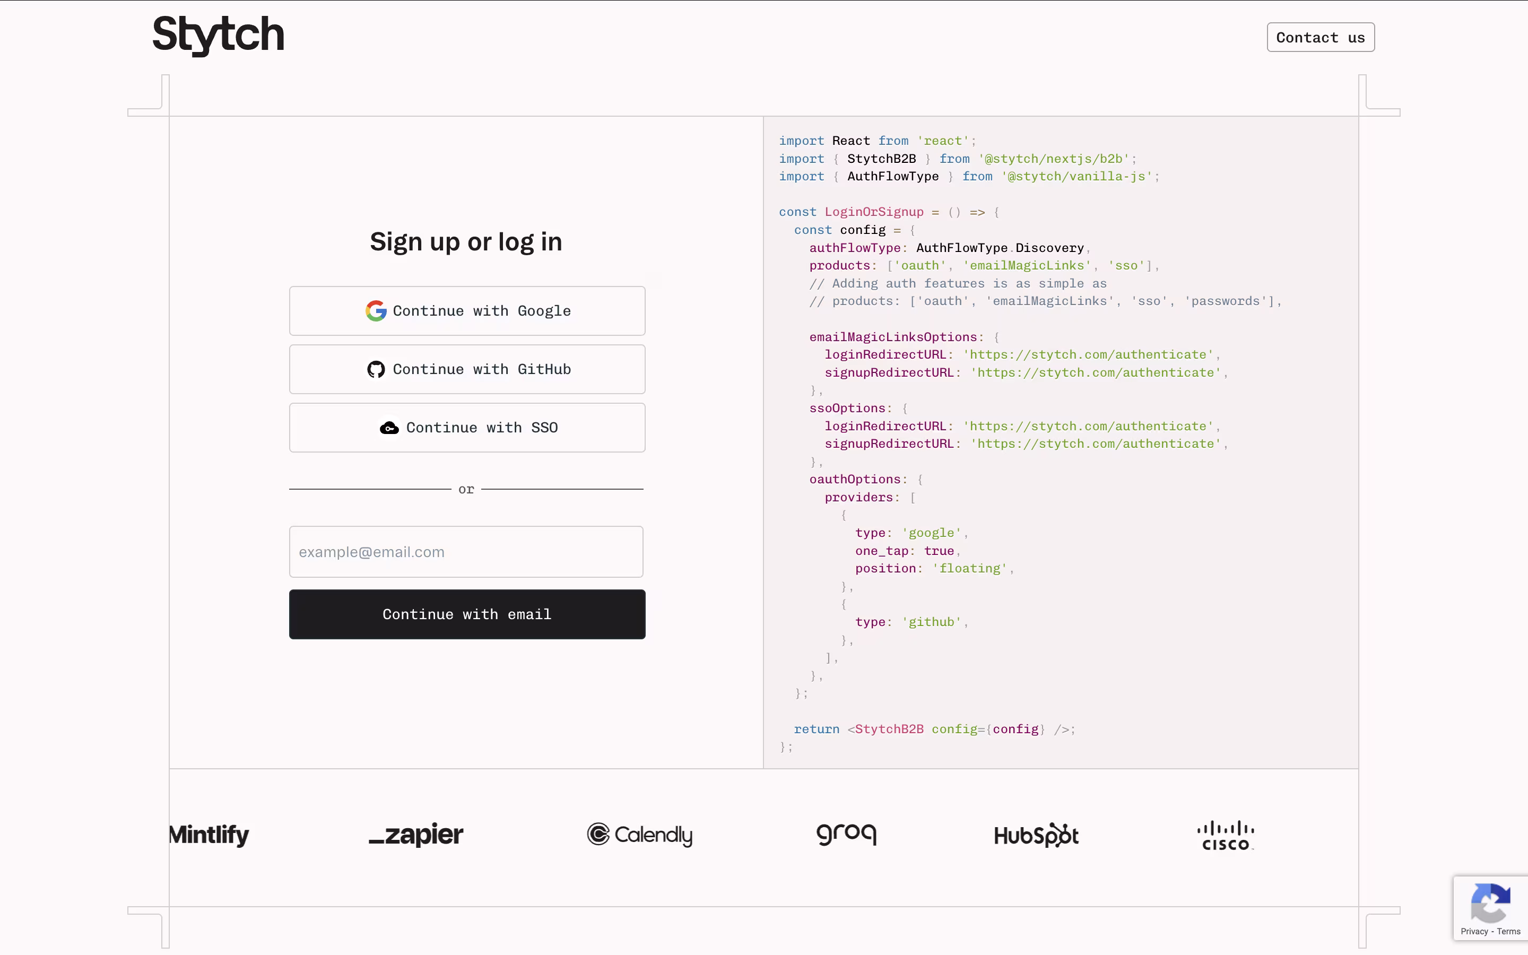Click the Groq logo
Image resolution: width=1528 pixels, height=955 pixels.
847,835
